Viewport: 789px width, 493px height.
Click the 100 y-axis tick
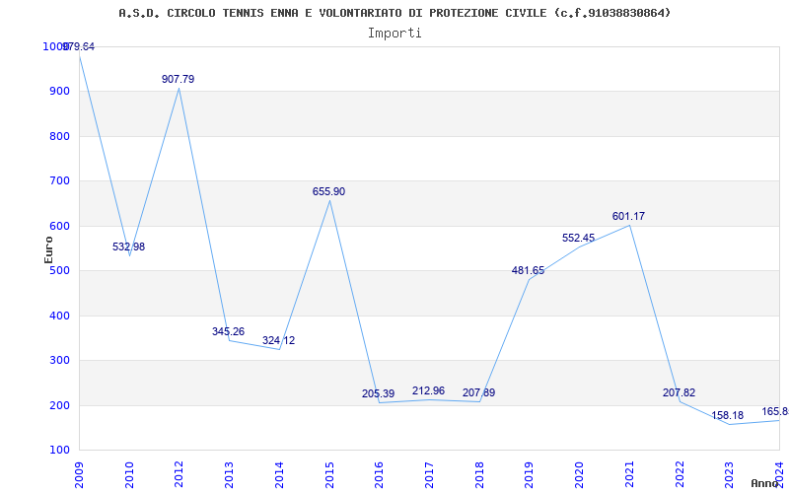(x=59, y=451)
